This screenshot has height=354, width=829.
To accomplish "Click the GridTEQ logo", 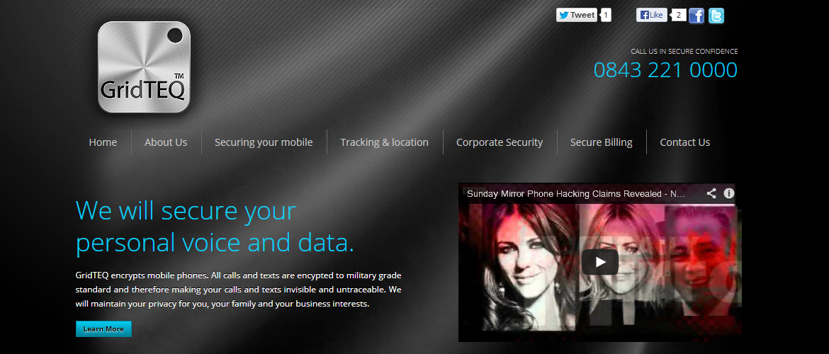I will (144, 67).
